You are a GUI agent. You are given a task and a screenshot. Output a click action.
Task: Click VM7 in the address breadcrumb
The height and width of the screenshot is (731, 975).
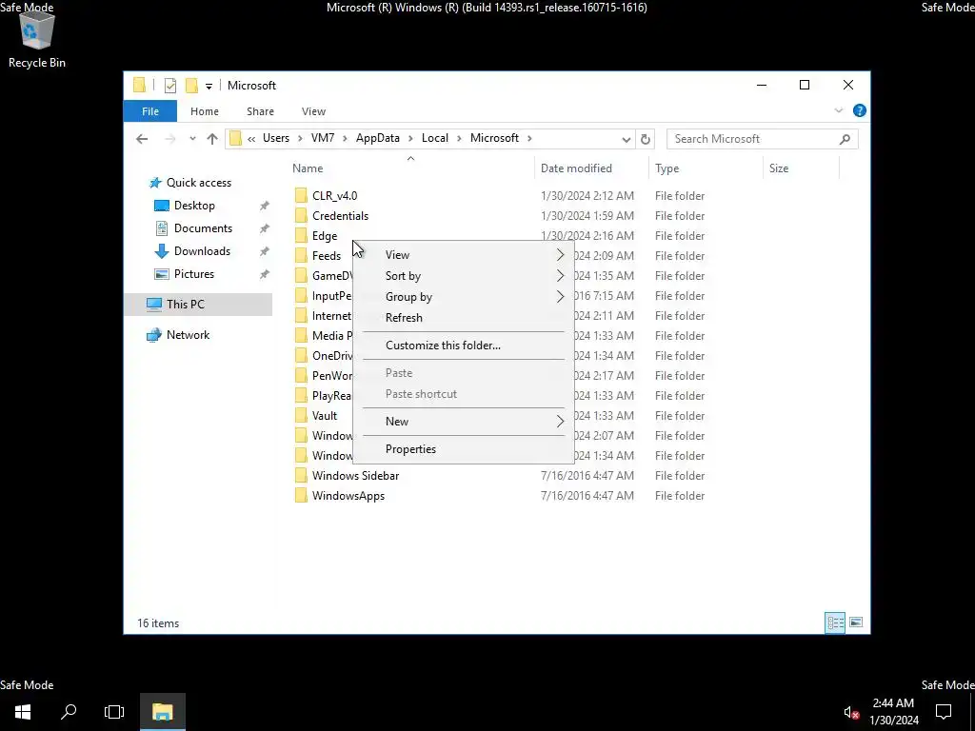coord(323,138)
